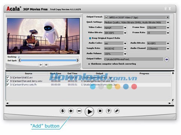Expand the Audio Codec dropdown

(125, 43)
